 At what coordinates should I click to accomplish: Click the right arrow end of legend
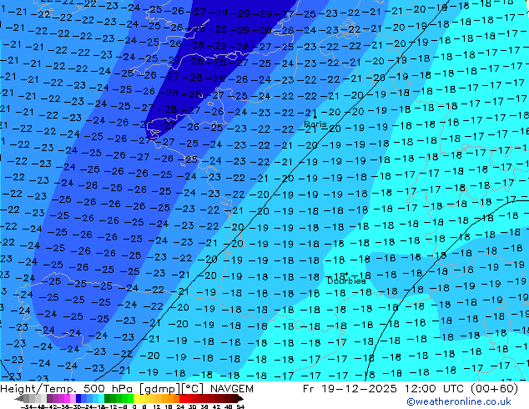[x=240, y=398]
